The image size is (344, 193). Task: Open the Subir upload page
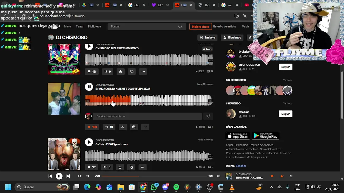[x=245, y=27]
